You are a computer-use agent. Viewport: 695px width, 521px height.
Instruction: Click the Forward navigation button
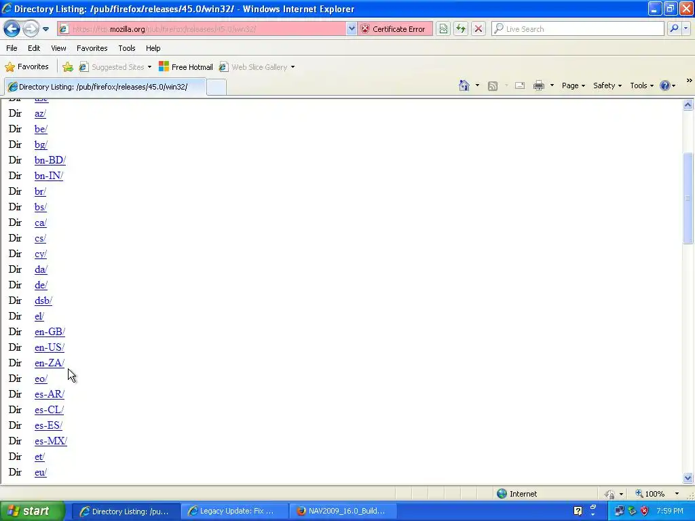click(x=31, y=29)
